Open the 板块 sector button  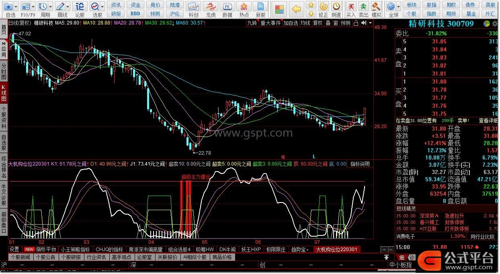(412, 5)
